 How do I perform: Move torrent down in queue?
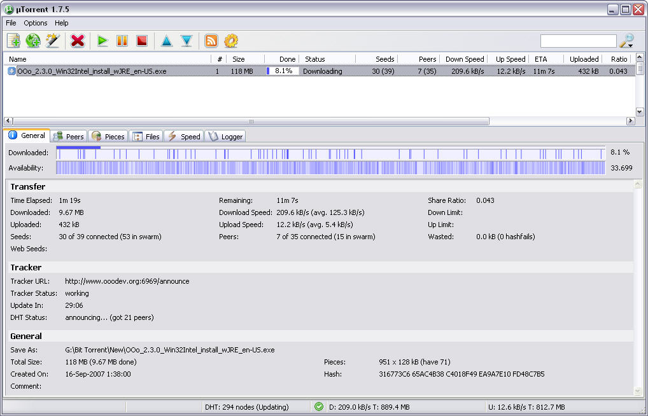click(x=186, y=41)
